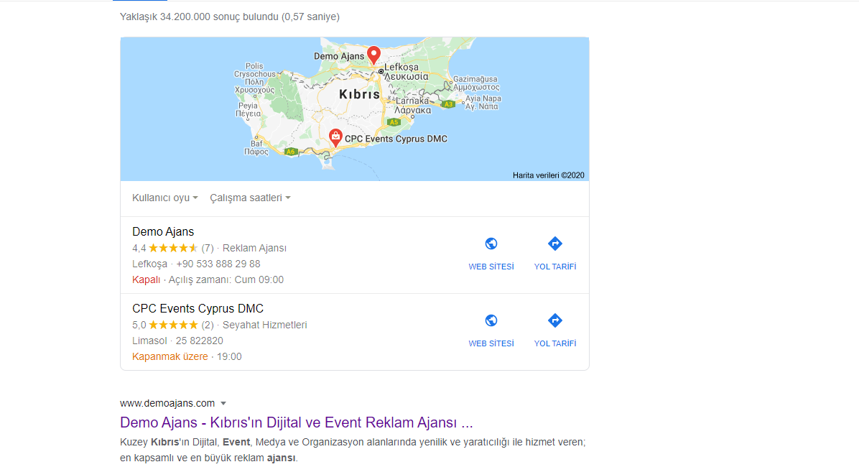Click YOL TARİFİ label for Demo Ajans
The image size is (859, 467).
(x=555, y=267)
